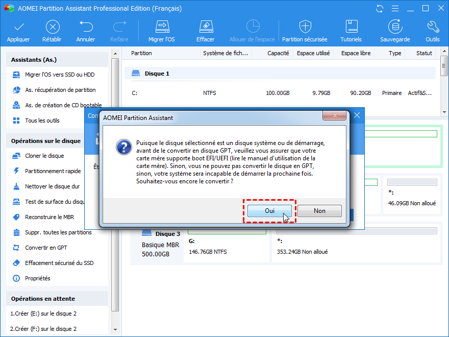The width and height of the screenshot is (449, 337).
Task: Select pending operation Créer (E:) sur le disque 2
Action: (x=43, y=314)
